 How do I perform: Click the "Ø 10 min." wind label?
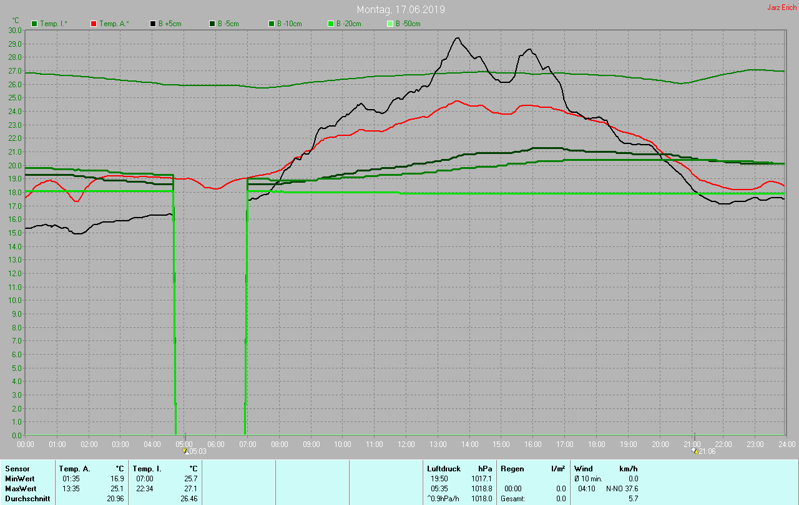588,478
